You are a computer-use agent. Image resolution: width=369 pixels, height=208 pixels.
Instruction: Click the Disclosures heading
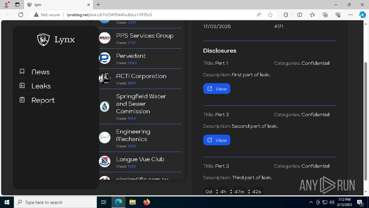tap(220, 51)
